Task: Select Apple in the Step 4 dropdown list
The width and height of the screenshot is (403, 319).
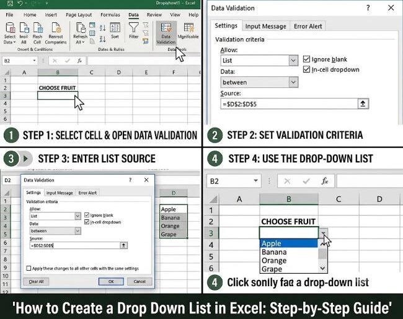Action: pyautogui.click(x=289, y=243)
